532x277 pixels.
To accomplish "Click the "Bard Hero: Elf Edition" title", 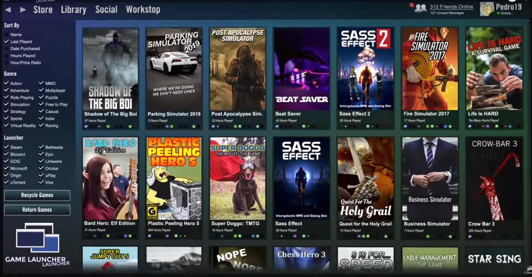I will 110,224.
